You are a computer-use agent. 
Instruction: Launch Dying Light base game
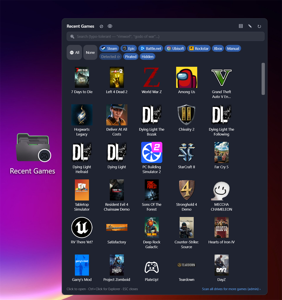point(117,153)
